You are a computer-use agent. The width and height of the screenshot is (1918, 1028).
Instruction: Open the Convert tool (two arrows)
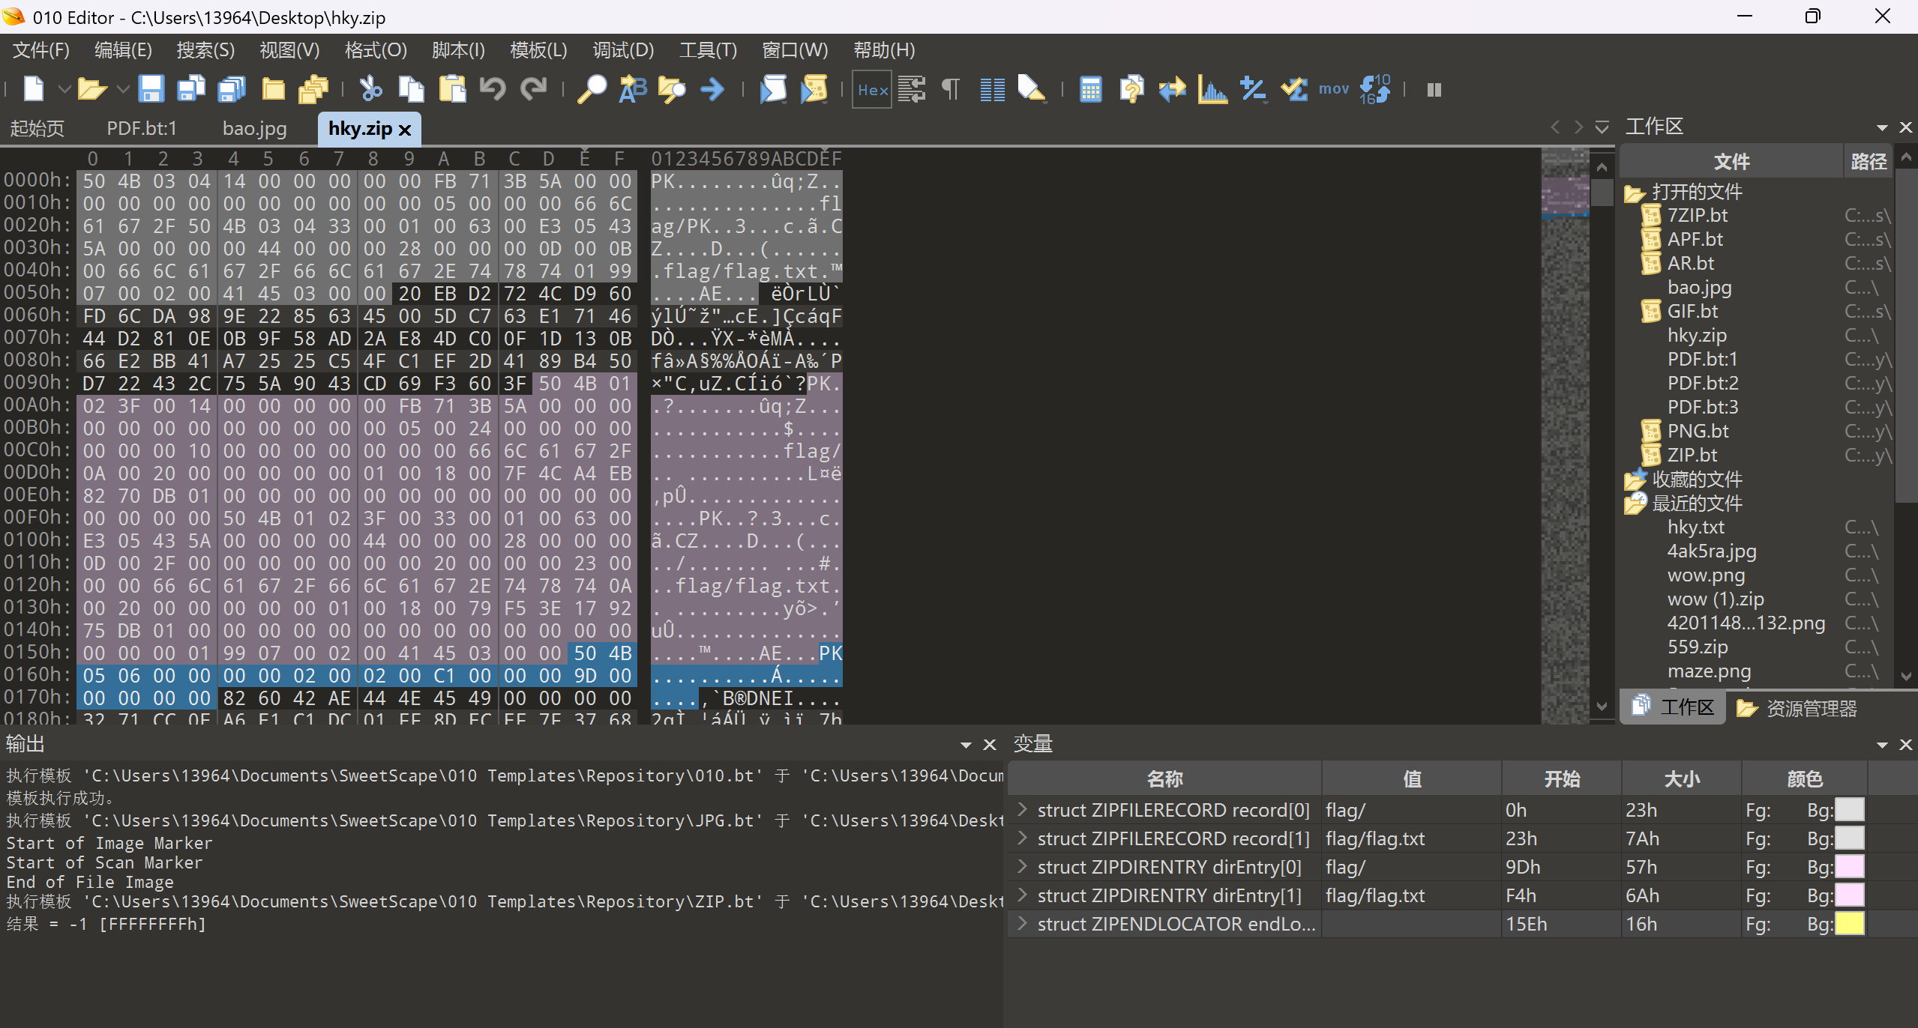(x=1172, y=89)
